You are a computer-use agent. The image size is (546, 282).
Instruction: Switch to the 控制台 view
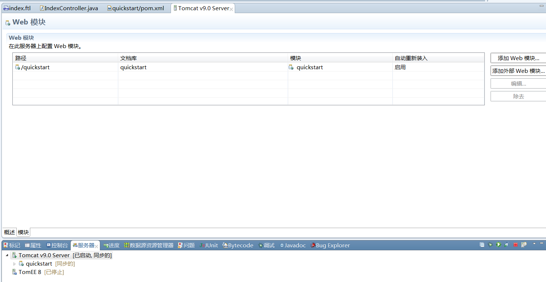57,245
